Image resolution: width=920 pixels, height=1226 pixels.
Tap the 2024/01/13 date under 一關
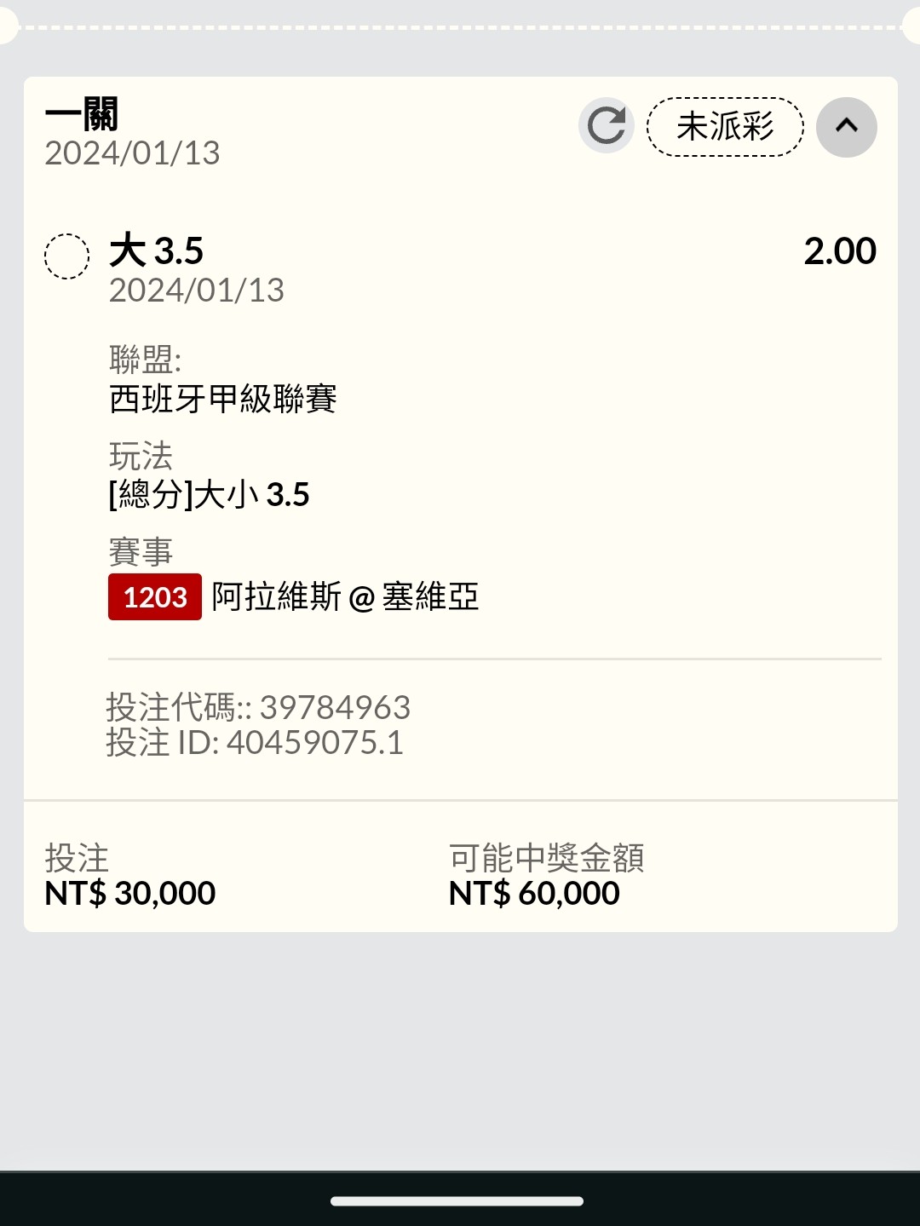132,153
